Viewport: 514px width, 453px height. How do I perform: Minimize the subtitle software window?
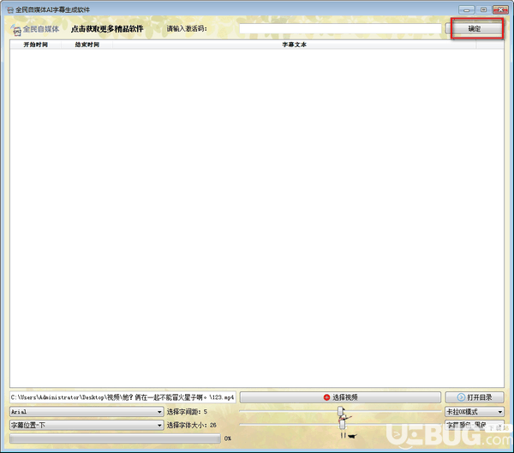(466, 9)
